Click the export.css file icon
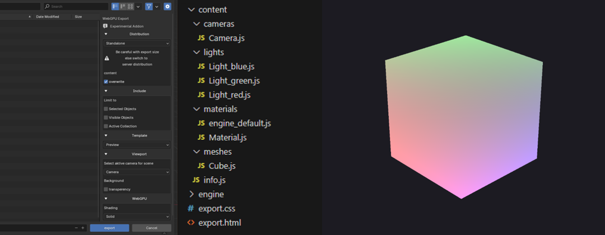The image size is (605, 235). click(x=190, y=209)
